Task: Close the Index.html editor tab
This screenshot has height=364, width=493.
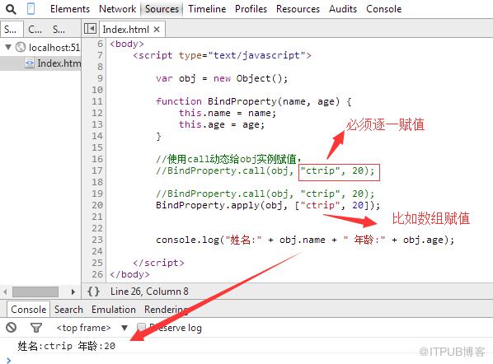Action: point(157,30)
